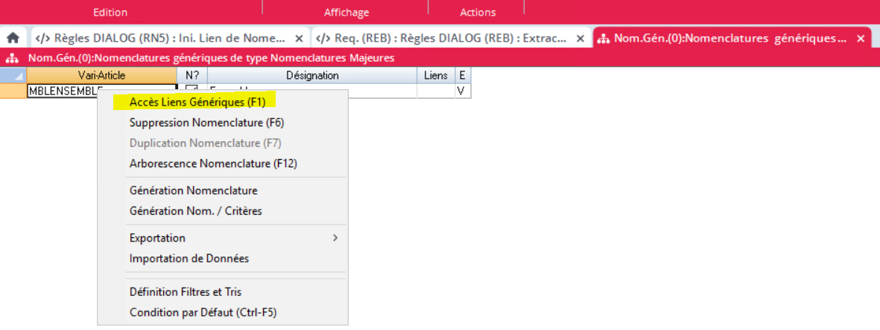Screen dimensions: 880x330
Task: Switch to the Règles DIALOG (RN5) tab
Action: coord(160,38)
